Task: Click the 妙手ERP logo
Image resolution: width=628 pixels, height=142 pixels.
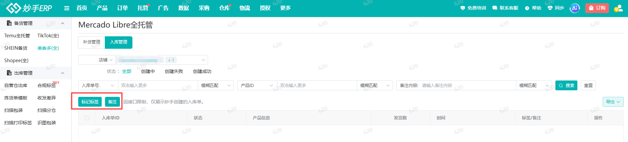Action: tap(29, 8)
